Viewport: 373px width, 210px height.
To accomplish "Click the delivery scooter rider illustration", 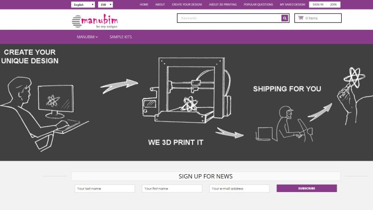I will [x=294, y=124].
